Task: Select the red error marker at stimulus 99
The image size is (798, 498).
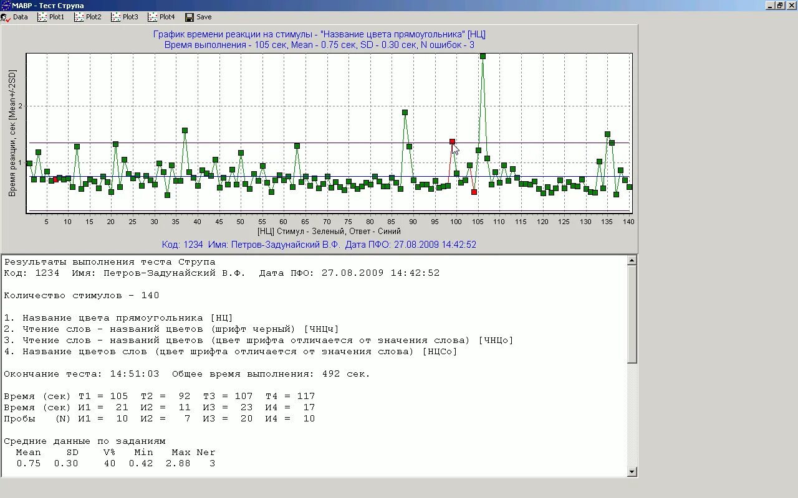Action: (452, 142)
